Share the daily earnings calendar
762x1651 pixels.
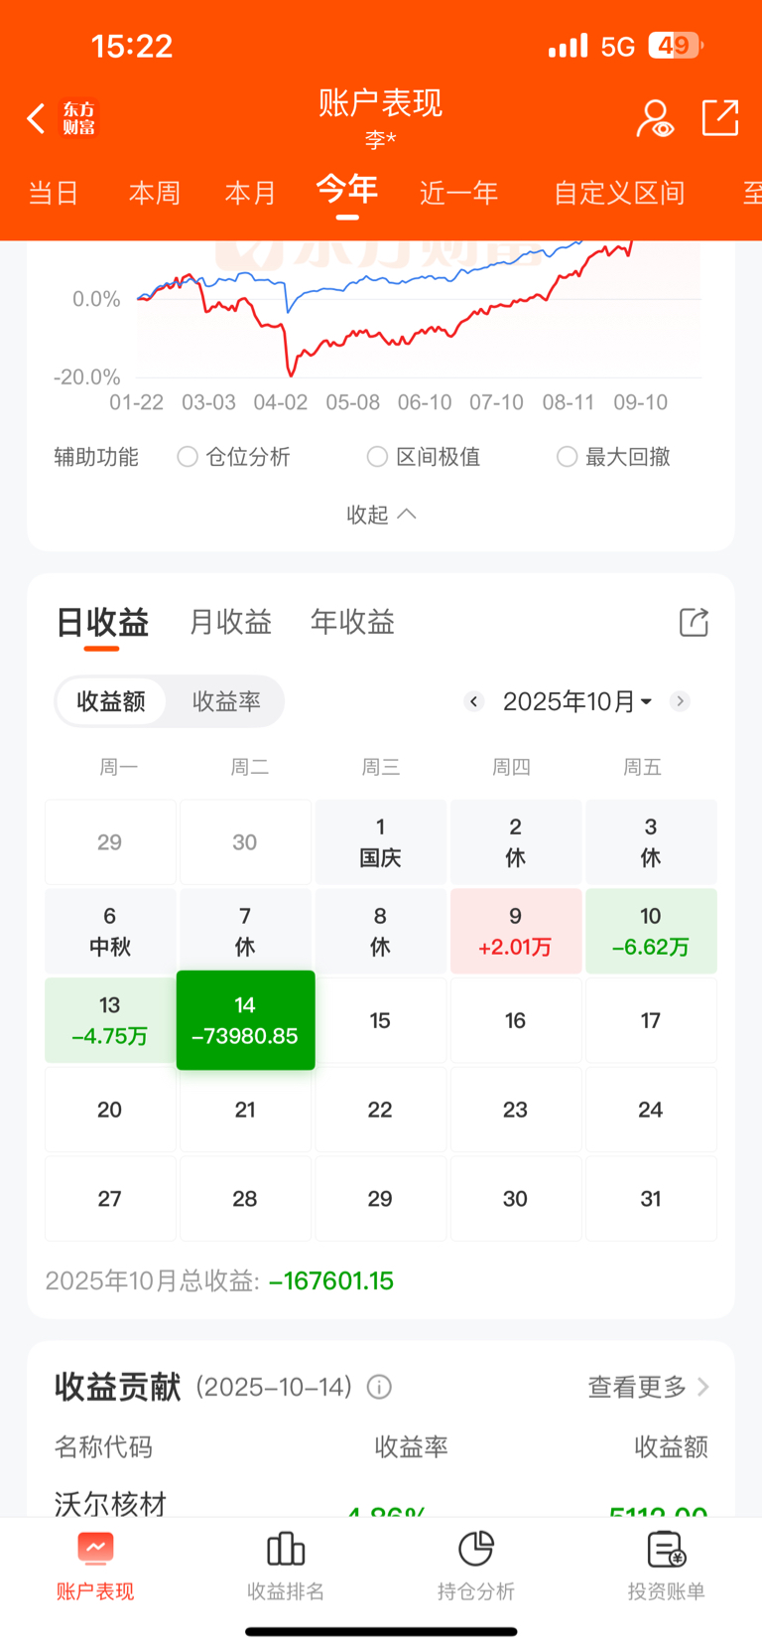[694, 623]
